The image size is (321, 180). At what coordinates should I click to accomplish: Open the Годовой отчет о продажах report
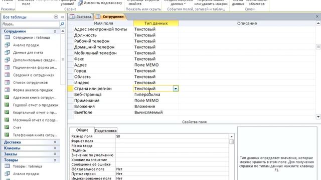36,105
